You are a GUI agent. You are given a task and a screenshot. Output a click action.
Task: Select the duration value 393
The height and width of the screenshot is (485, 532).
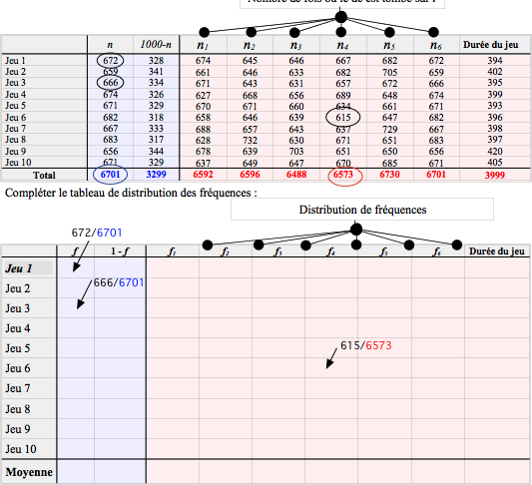click(x=495, y=106)
